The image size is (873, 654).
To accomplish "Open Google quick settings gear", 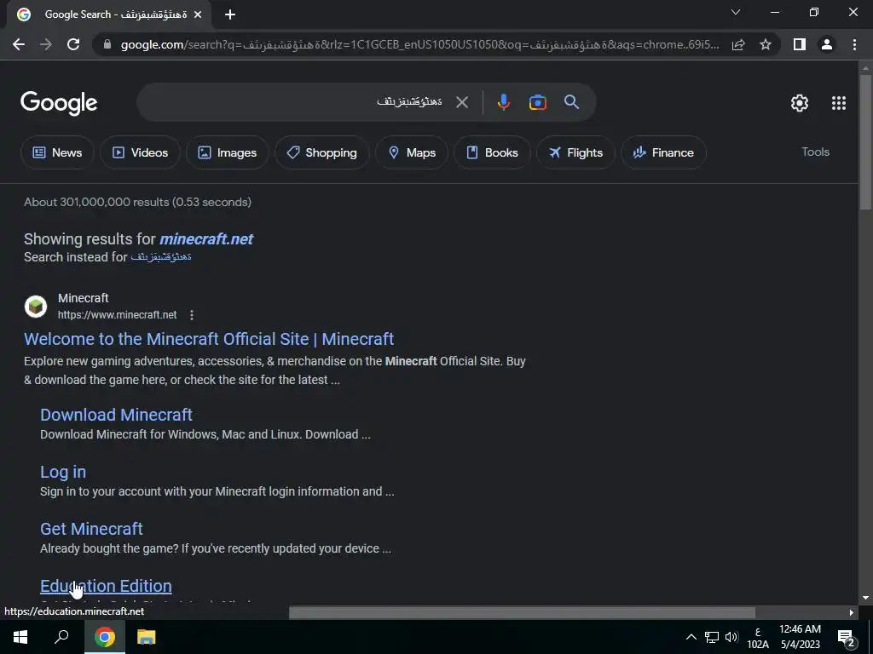I will [x=800, y=103].
